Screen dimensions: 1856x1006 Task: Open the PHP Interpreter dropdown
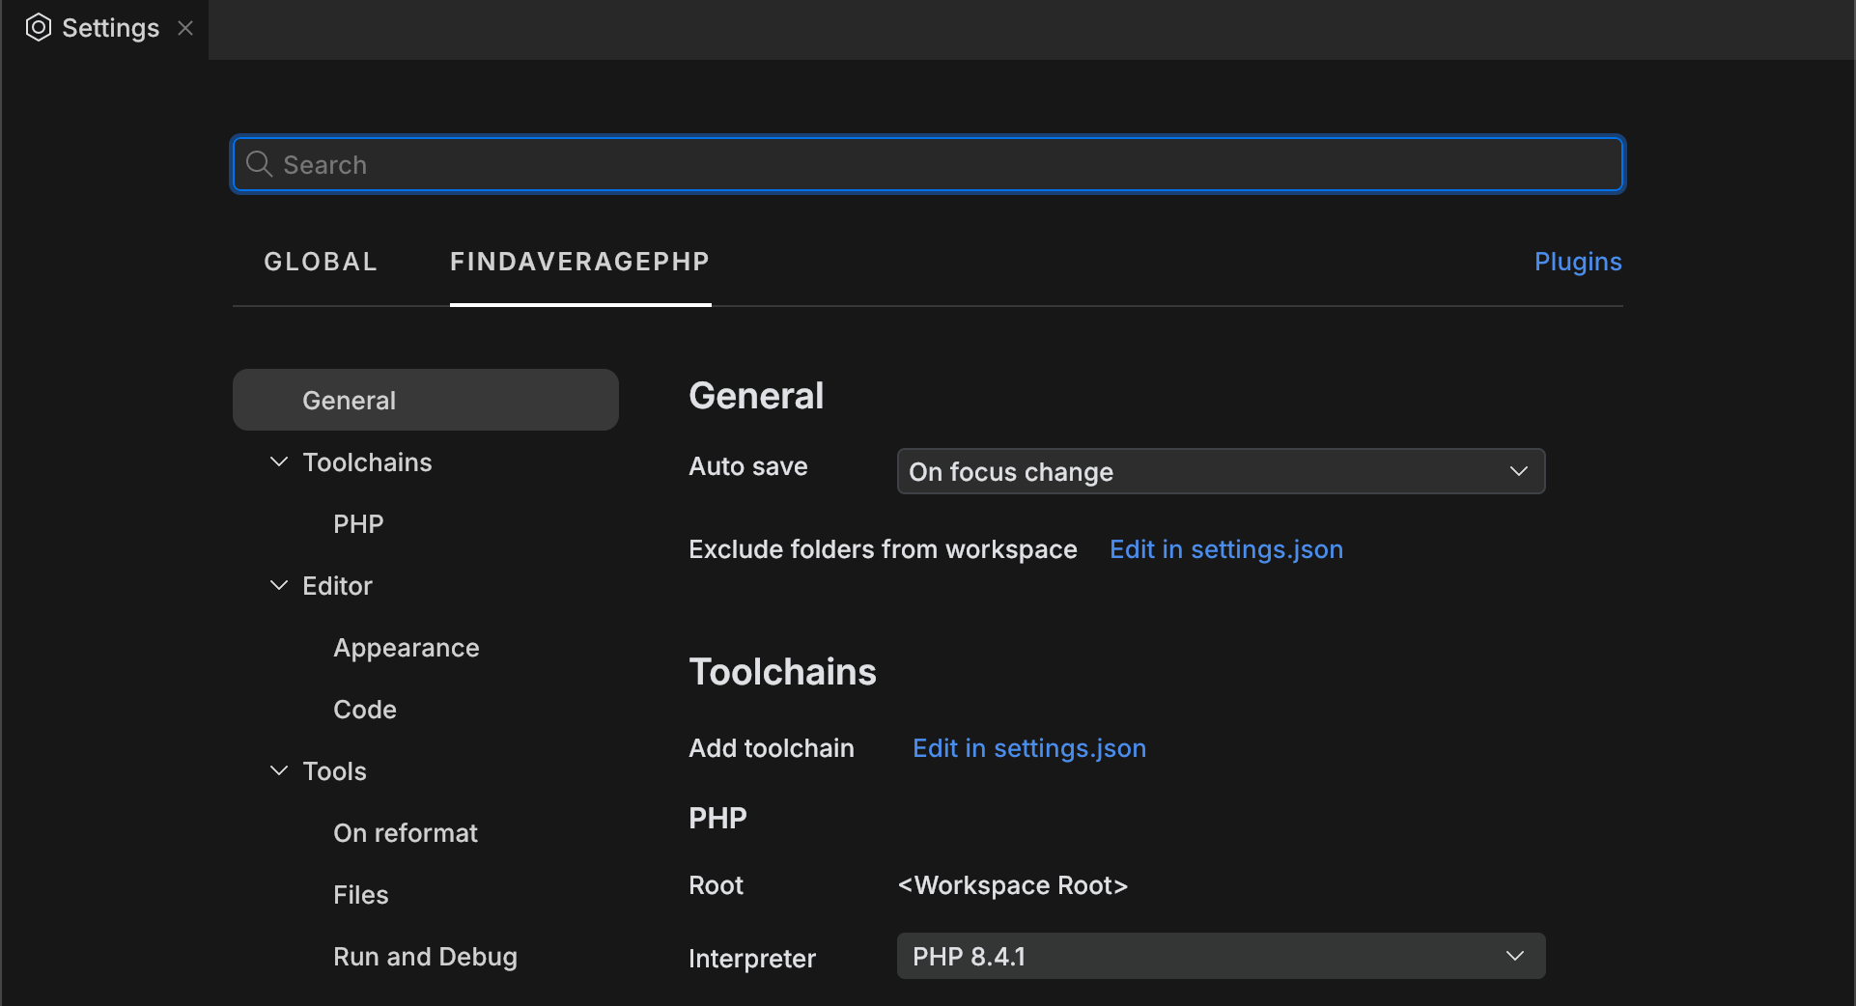(x=1220, y=956)
